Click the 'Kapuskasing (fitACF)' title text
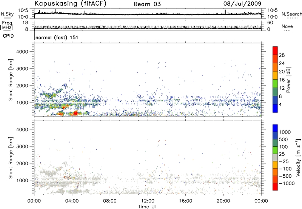The height and width of the screenshot is (209, 302). tap(70, 3)
